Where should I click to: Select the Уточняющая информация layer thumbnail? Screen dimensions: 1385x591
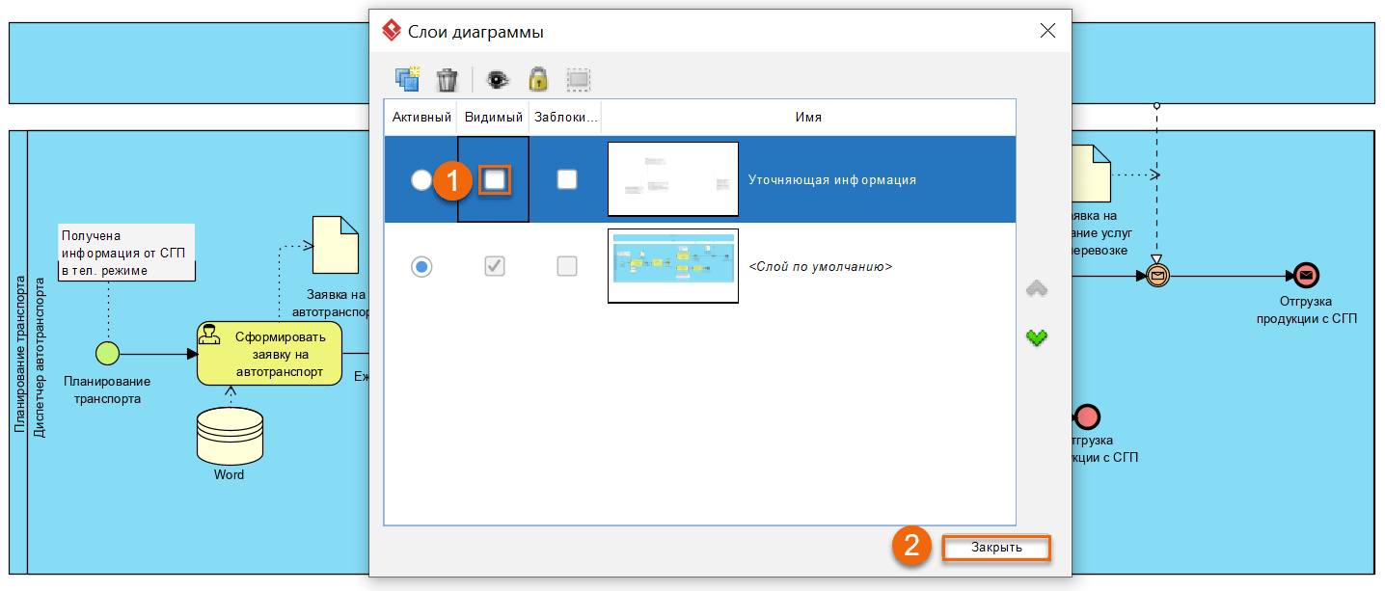[672, 179]
